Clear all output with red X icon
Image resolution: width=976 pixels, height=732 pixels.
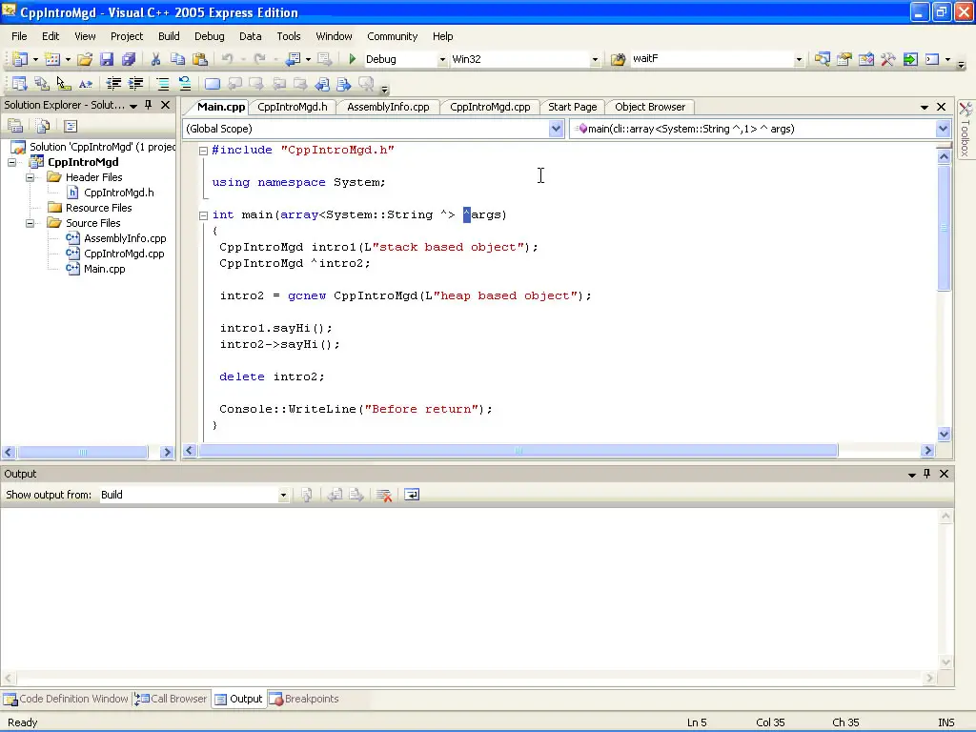tap(384, 495)
